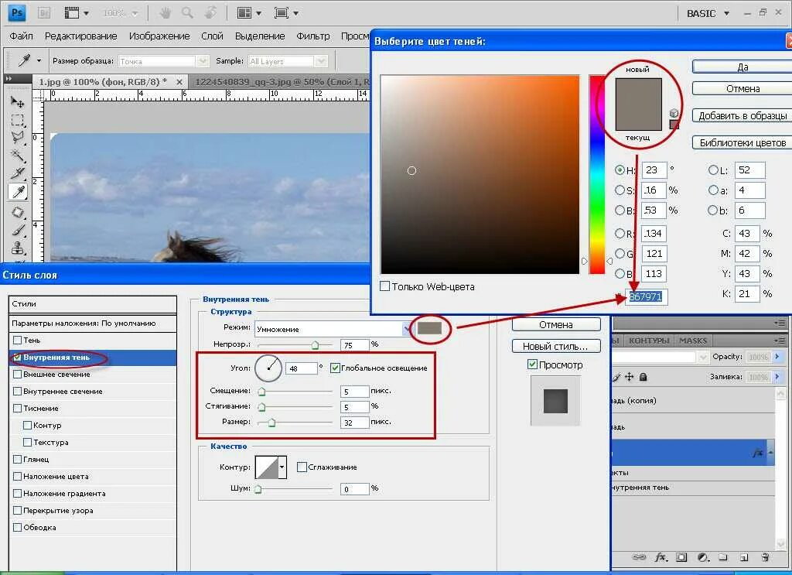Select the L lightness radio button

coord(713,169)
